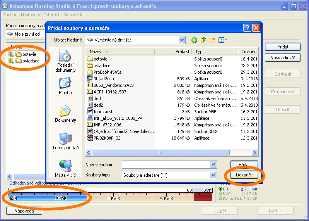Select the DVD disc size option

221,193
